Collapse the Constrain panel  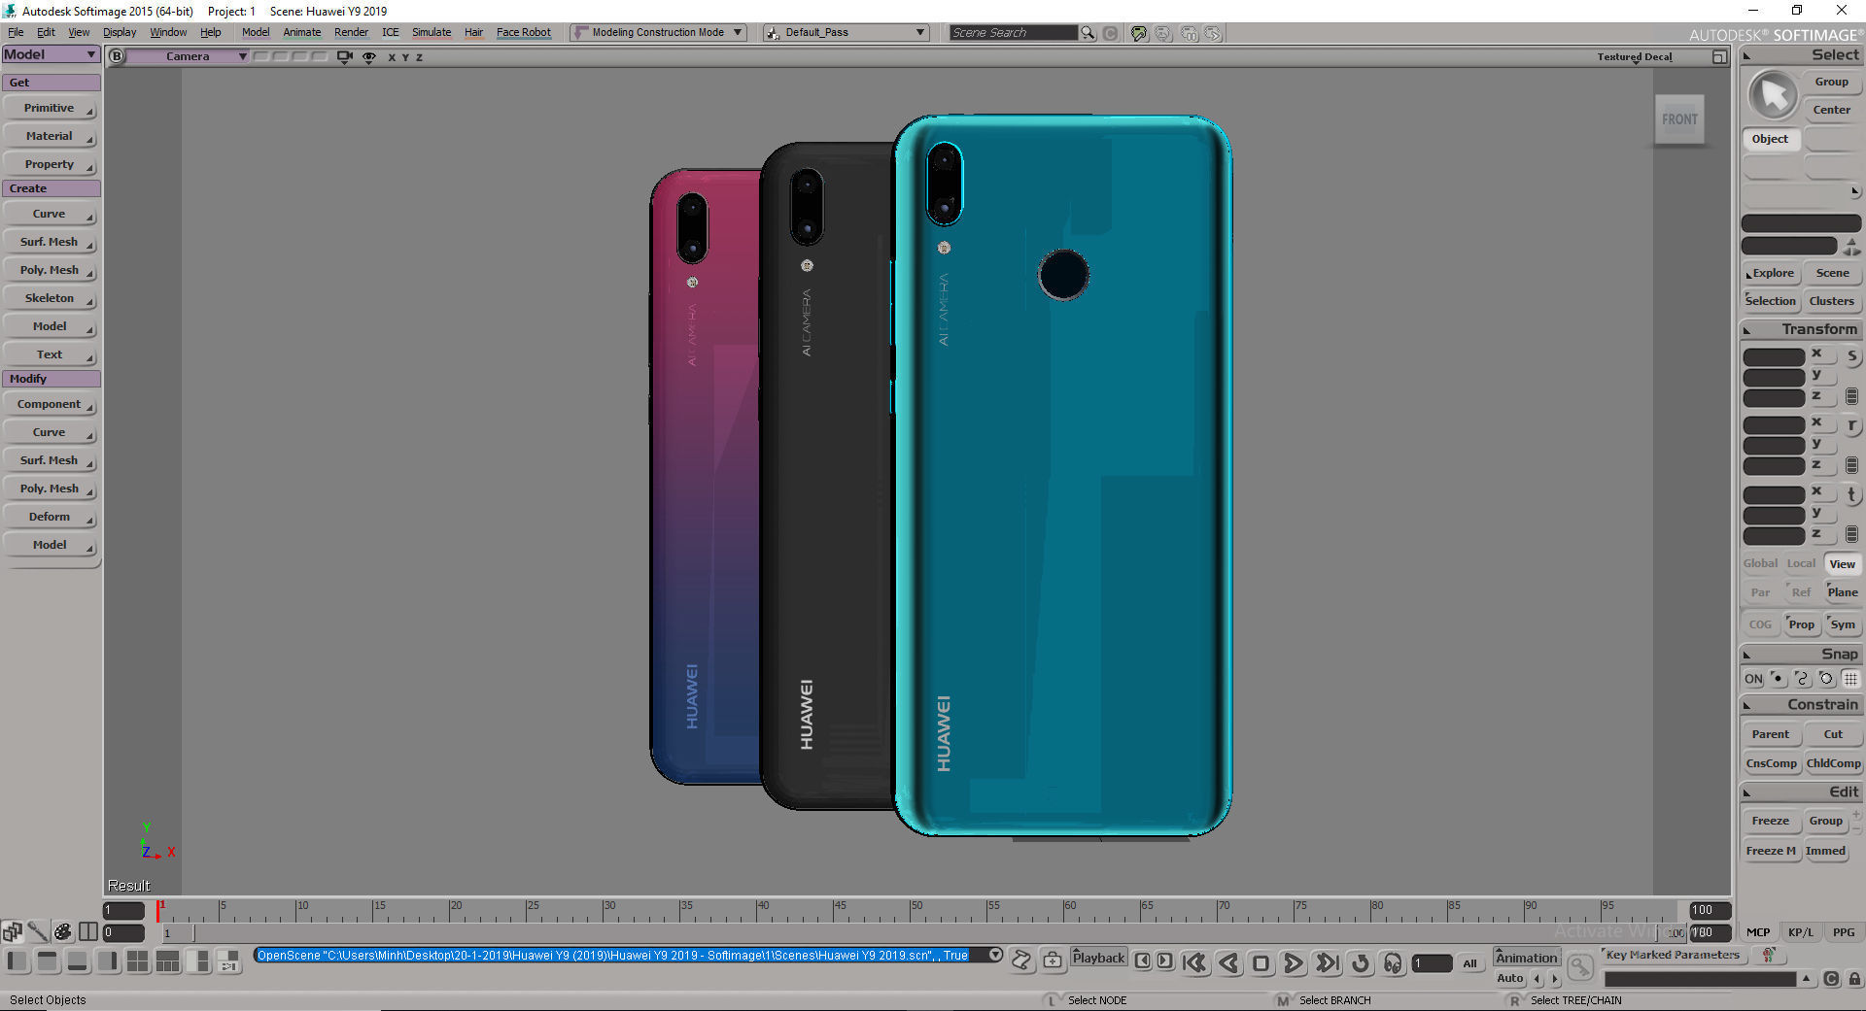(x=1746, y=706)
